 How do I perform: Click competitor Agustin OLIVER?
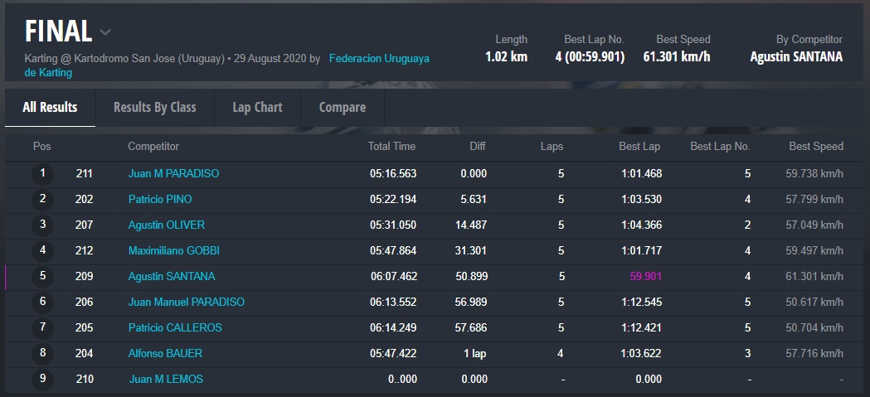point(166,225)
